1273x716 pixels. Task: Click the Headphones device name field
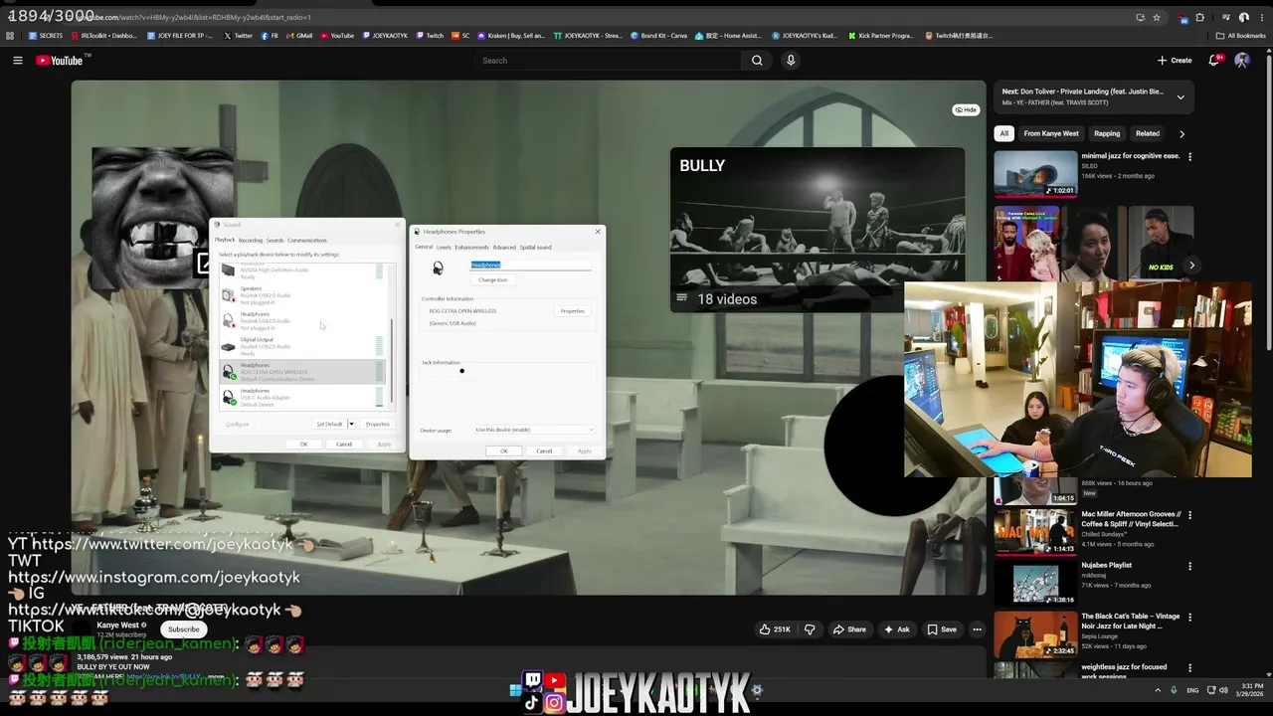tap(530, 266)
